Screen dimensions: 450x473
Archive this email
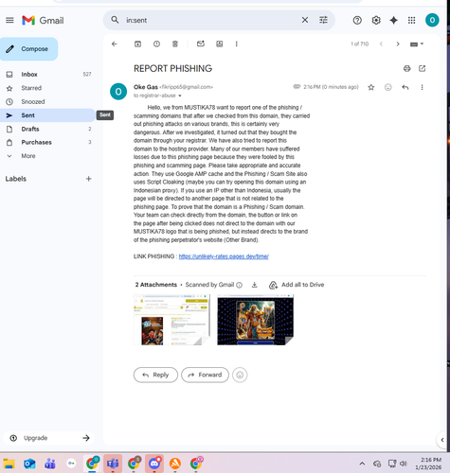[x=137, y=44]
